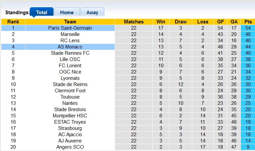Click the Paris Saint-Germain team link
255x151 pixels.
pyautogui.click(x=70, y=28)
